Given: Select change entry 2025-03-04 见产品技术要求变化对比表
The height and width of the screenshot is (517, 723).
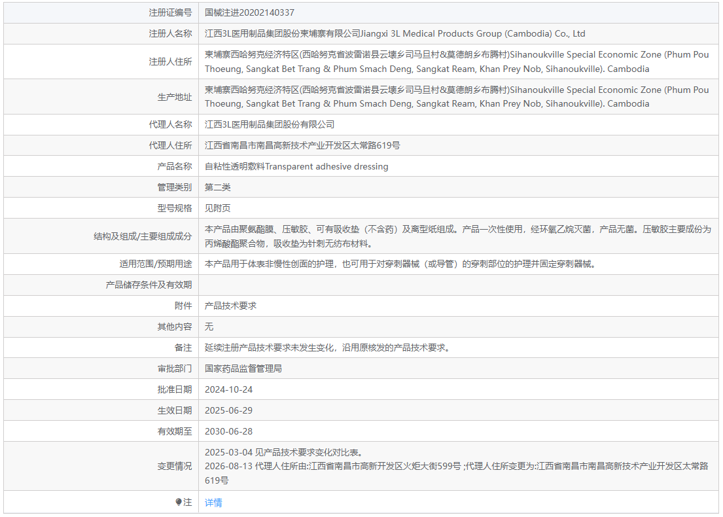Looking at the screenshot, I should pos(283,452).
